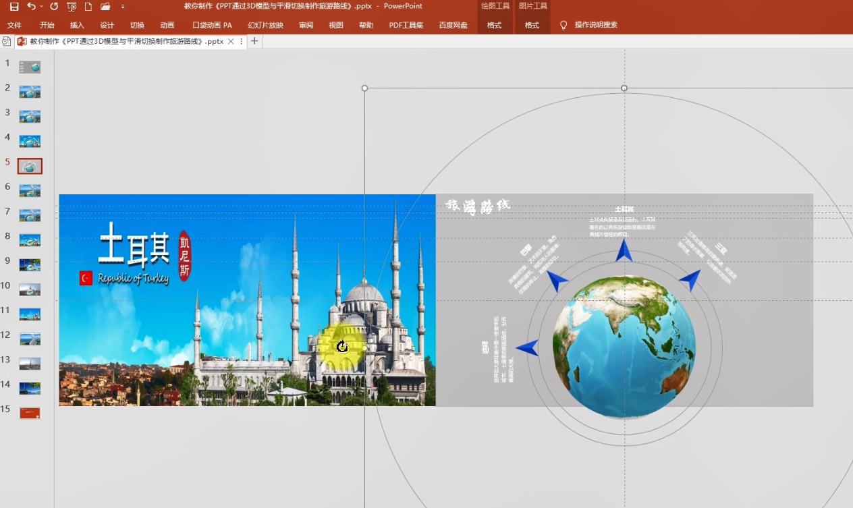The width and height of the screenshot is (853, 508).
Task: Click the tab list icon left of document tab
Action: (7, 41)
